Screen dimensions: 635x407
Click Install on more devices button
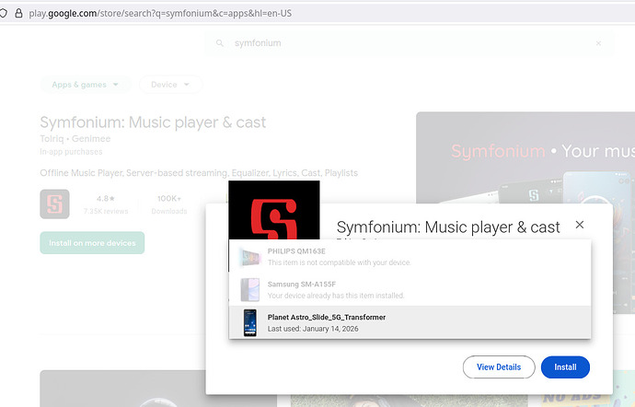point(92,243)
